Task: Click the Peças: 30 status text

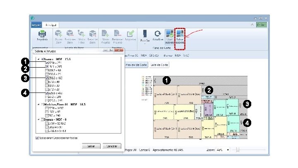Action: (x=130, y=150)
